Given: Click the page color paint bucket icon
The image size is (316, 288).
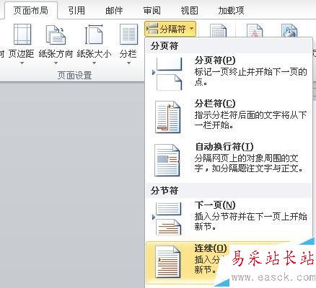Looking at the screenshot, I should [289, 30].
